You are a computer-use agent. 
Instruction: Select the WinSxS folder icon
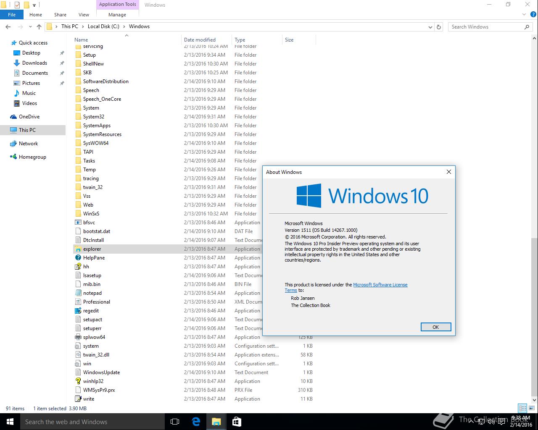pos(78,214)
